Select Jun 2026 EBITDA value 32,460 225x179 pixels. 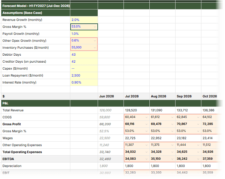click(x=111, y=159)
